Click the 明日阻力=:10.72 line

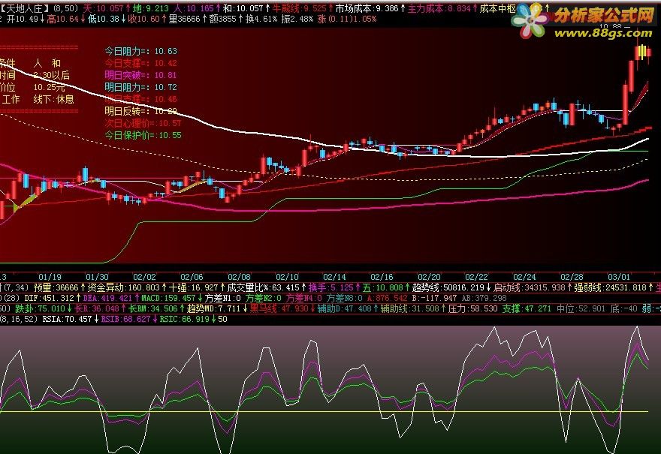(x=140, y=87)
